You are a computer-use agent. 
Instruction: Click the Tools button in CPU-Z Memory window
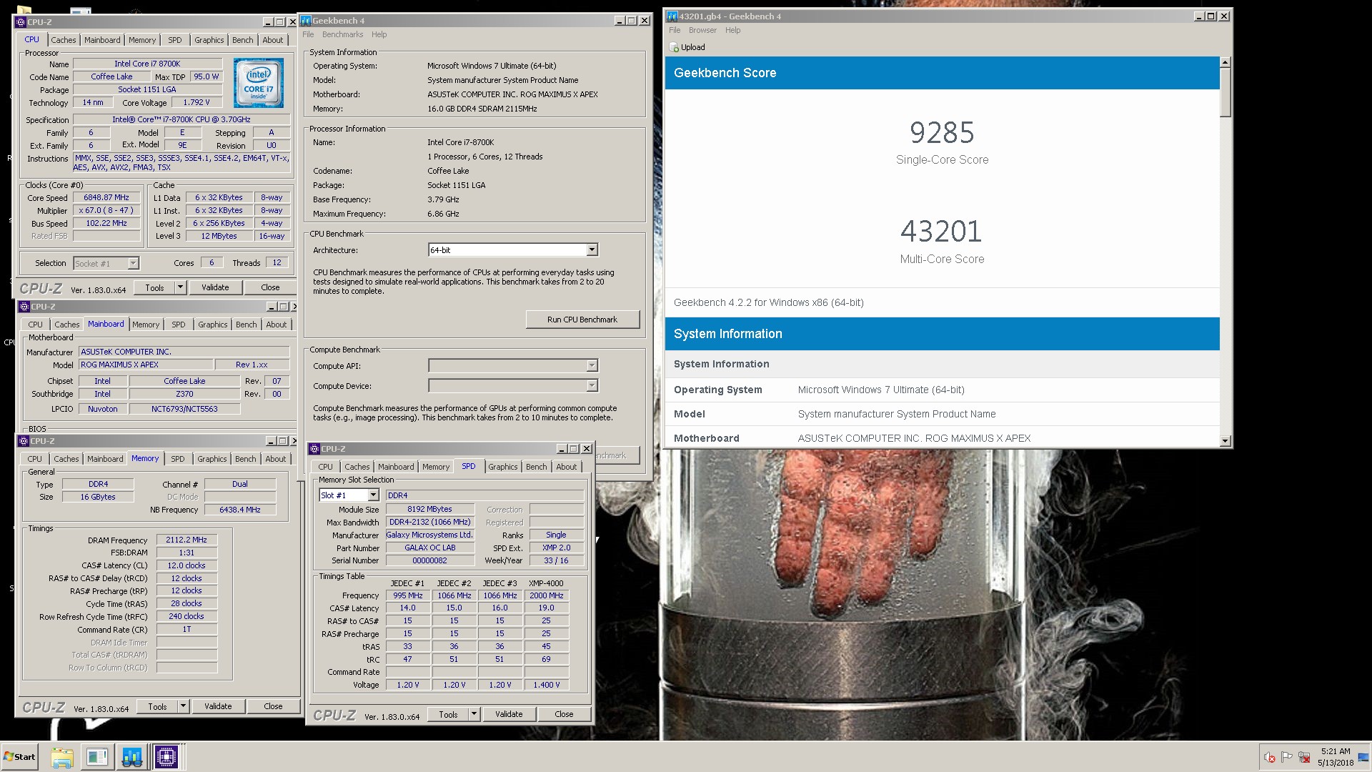point(157,706)
